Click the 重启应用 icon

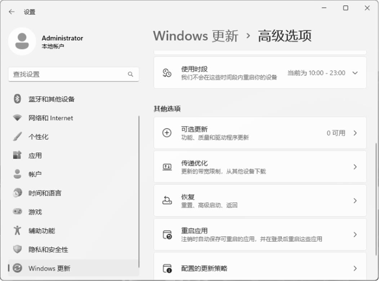(x=167, y=234)
